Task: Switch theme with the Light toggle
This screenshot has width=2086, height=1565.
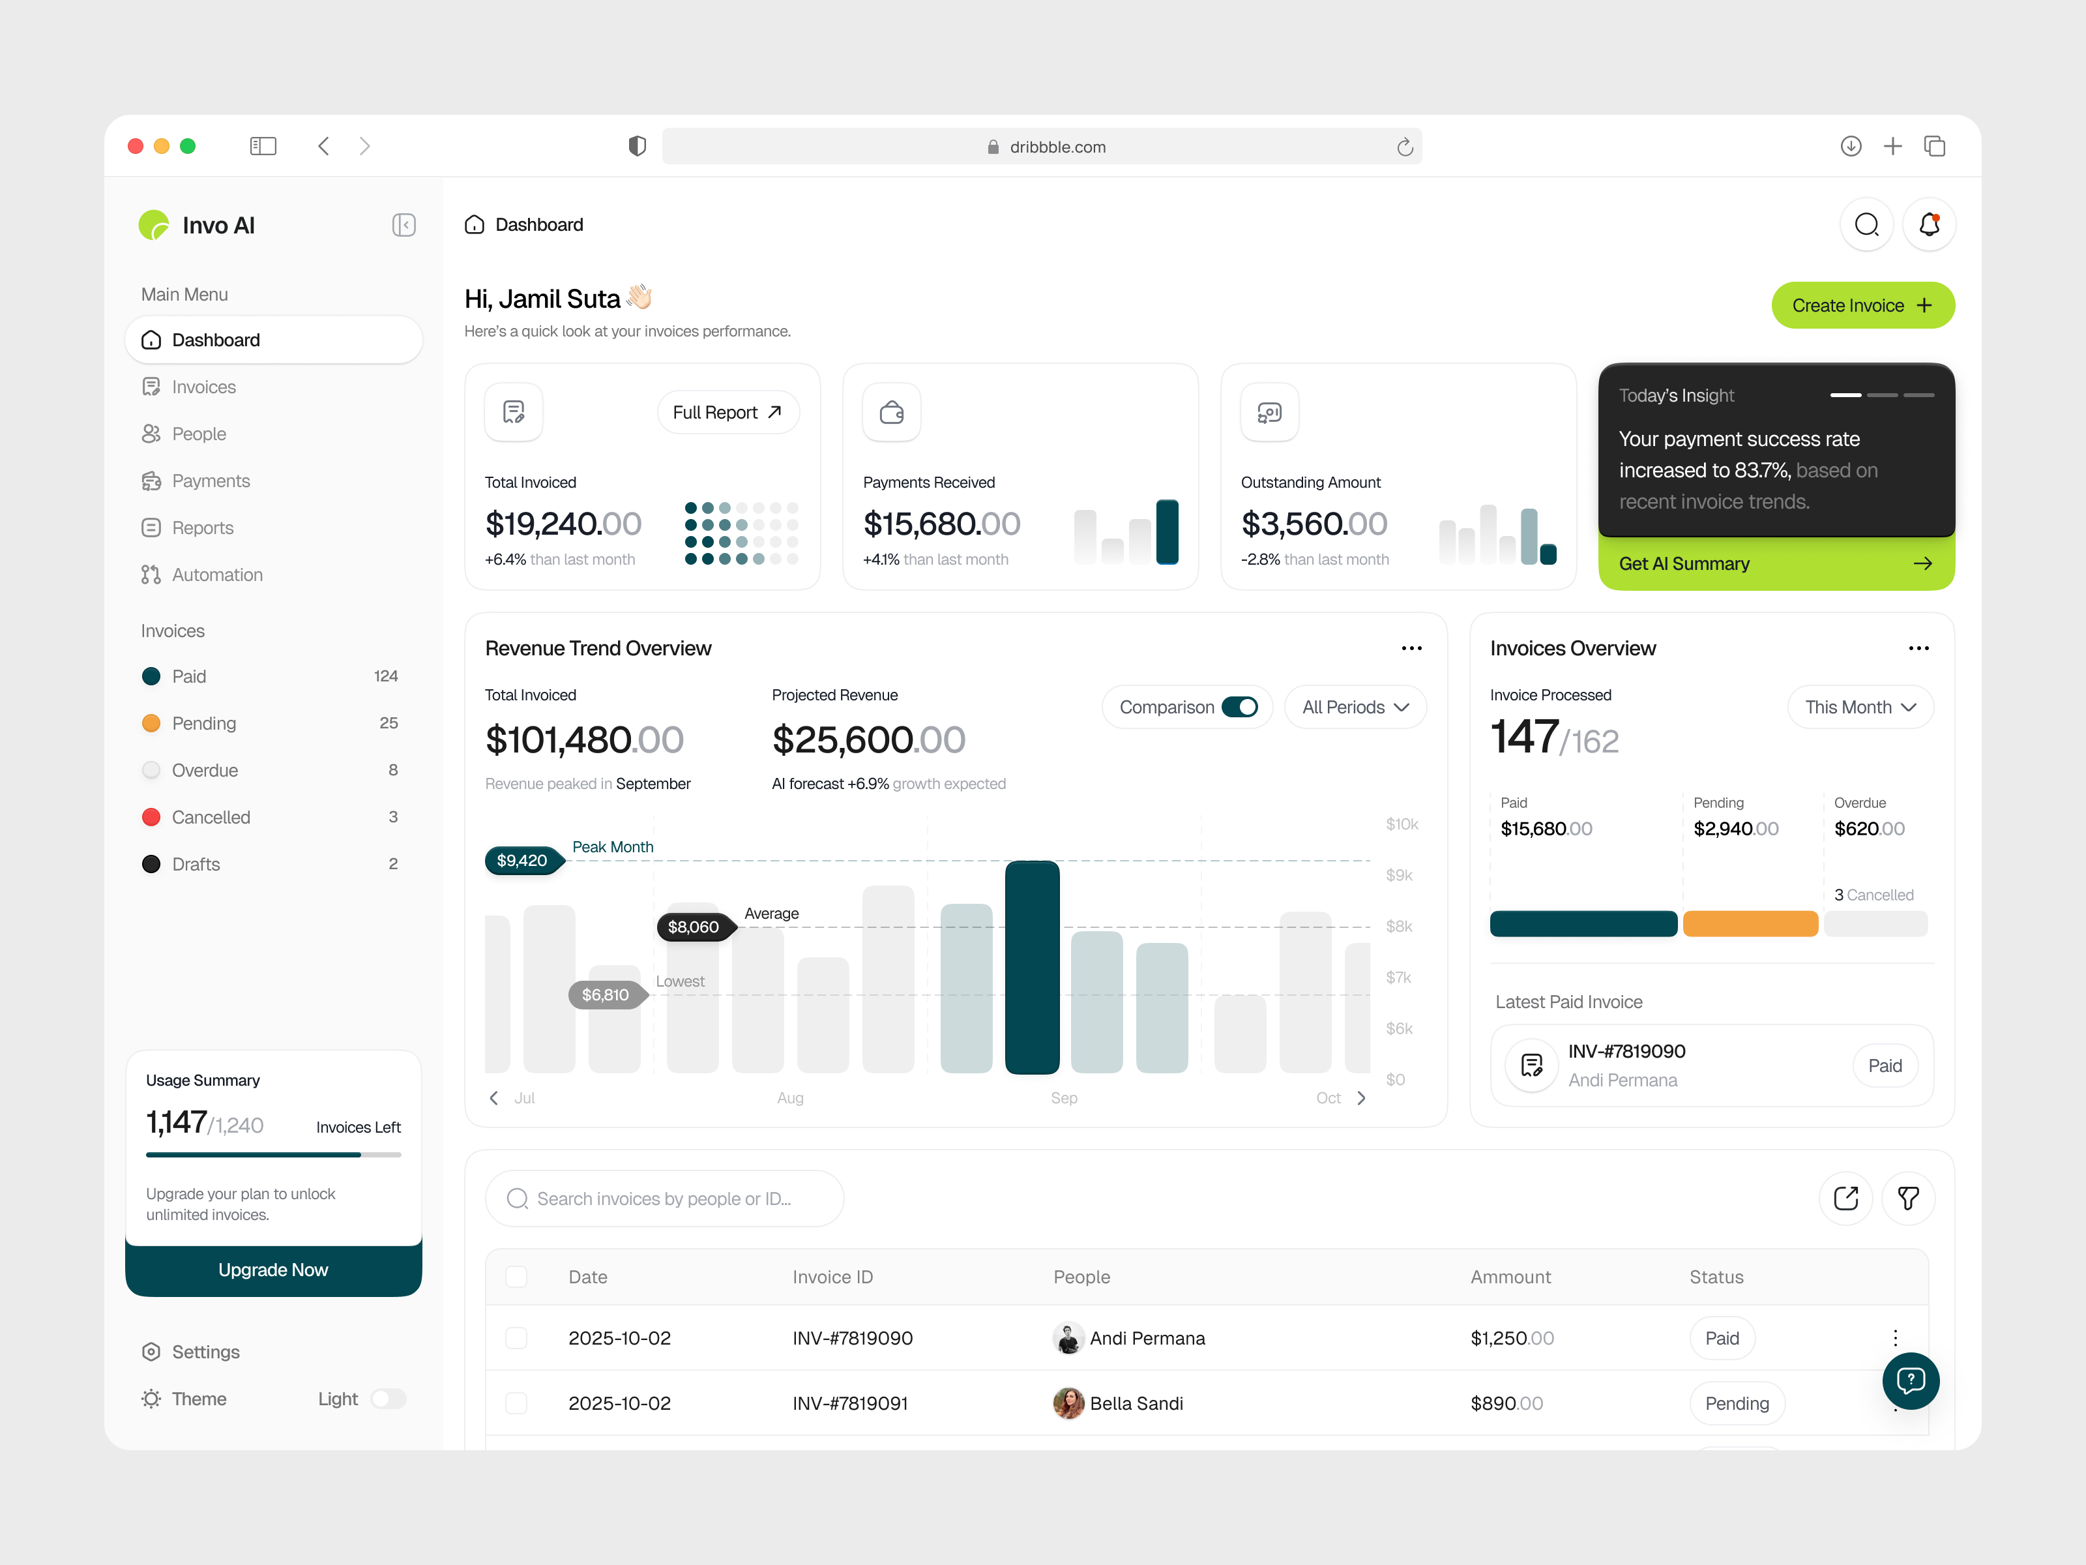Action: 388,1399
